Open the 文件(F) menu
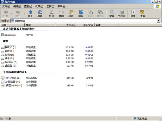Viewport: 162px width, 121px height. tap(6, 6)
